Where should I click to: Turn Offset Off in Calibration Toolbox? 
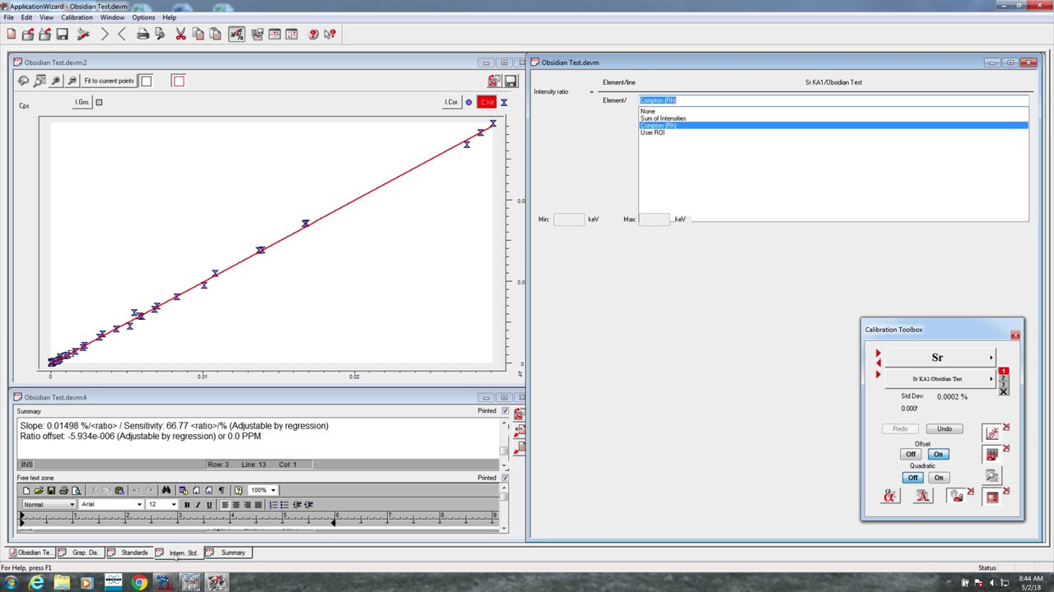click(x=911, y=454)
